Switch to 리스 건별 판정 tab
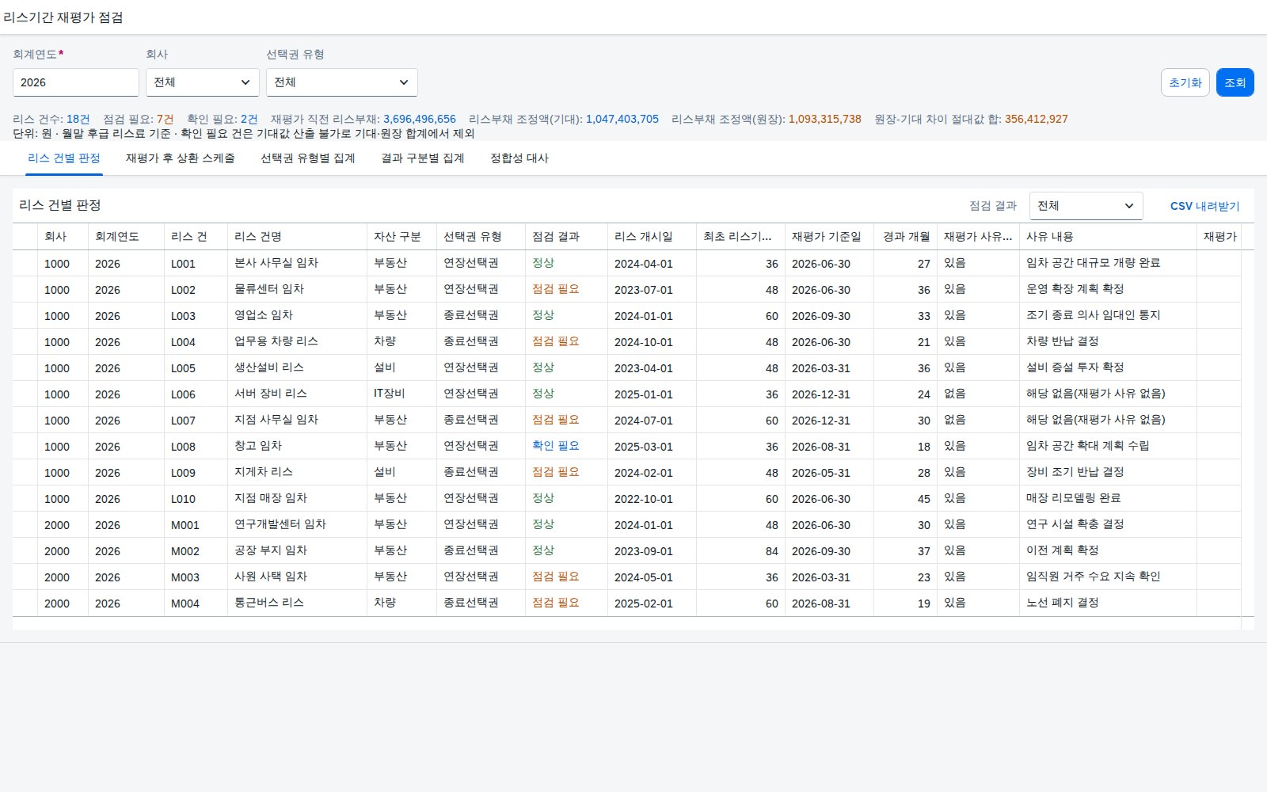Image resolution: width=1267 pixels, height=792 pixels. click(64, 158)
